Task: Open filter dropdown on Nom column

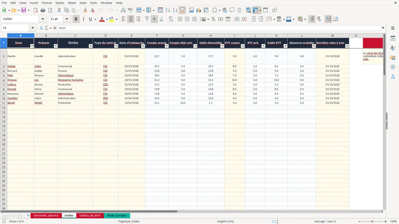Action: click(32, 46)
